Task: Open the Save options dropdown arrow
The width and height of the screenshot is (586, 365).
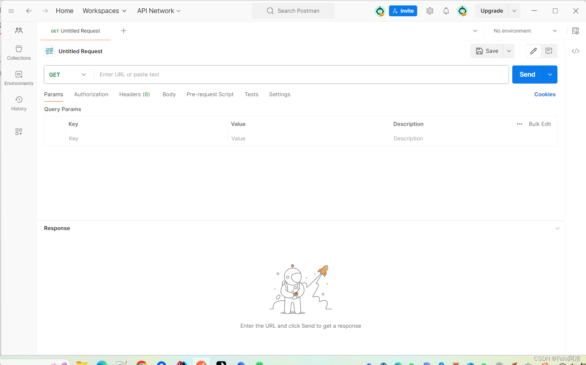Action: tap(509, 51)
